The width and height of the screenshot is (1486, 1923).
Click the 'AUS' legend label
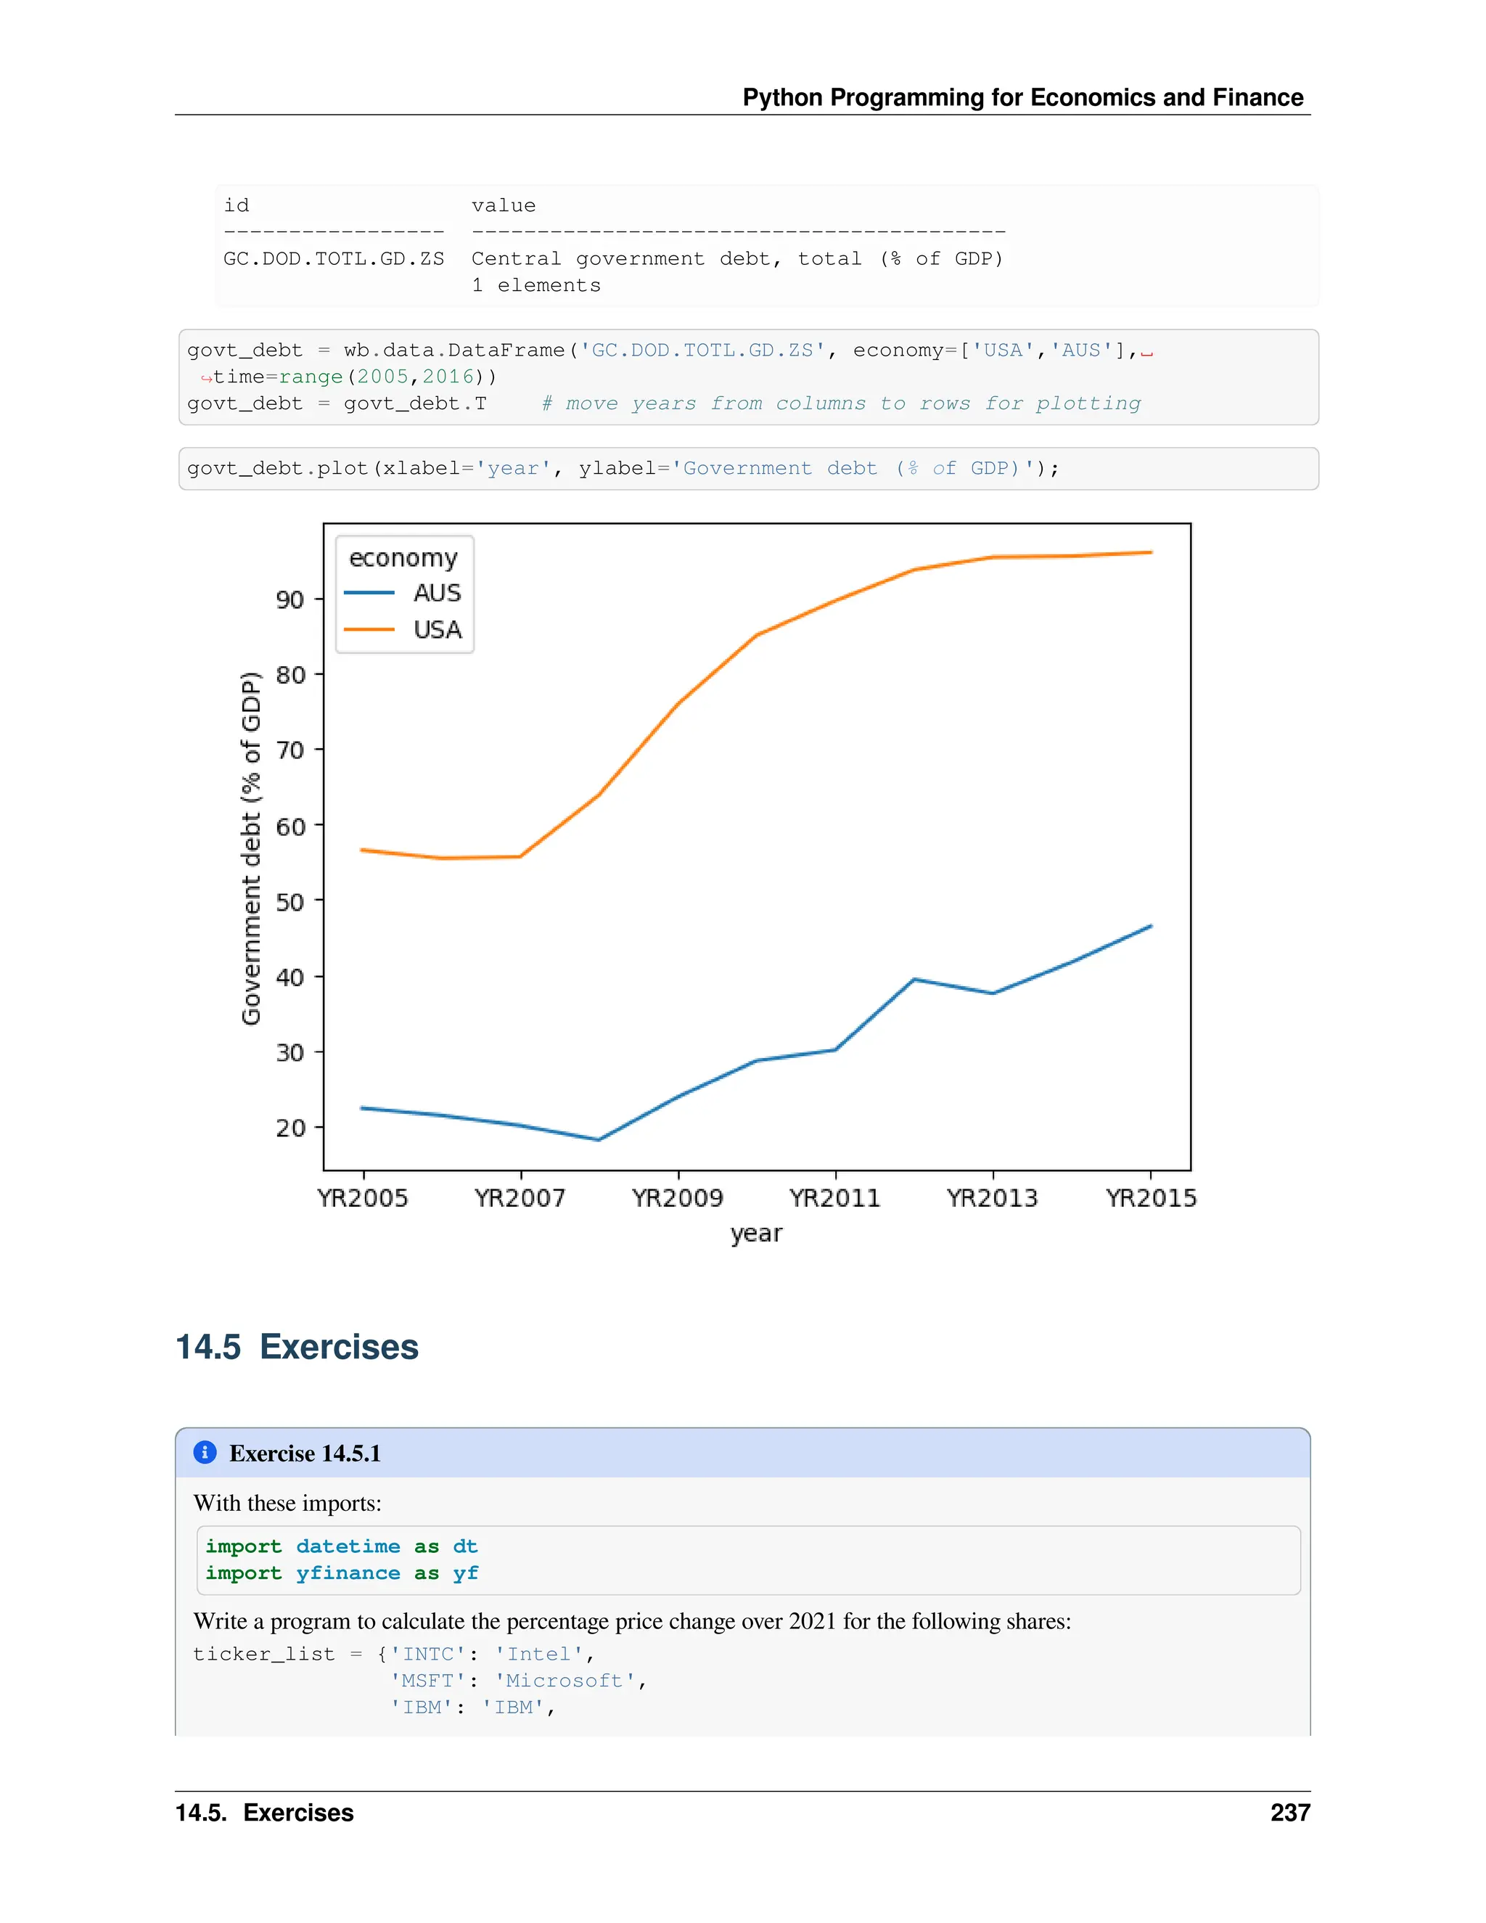point(438,593)
